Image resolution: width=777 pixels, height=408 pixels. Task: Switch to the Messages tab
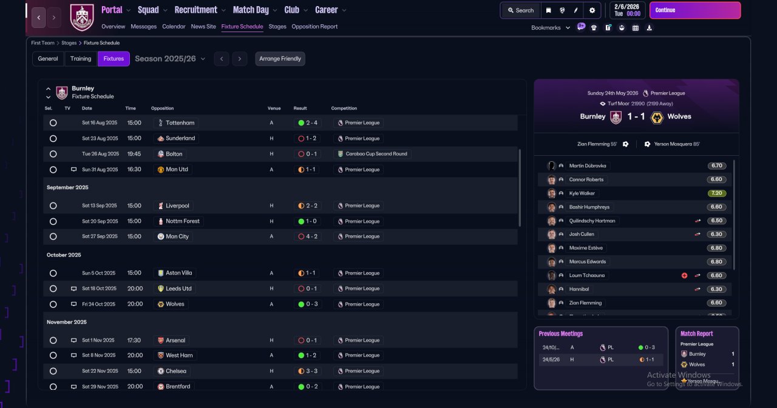144,27
